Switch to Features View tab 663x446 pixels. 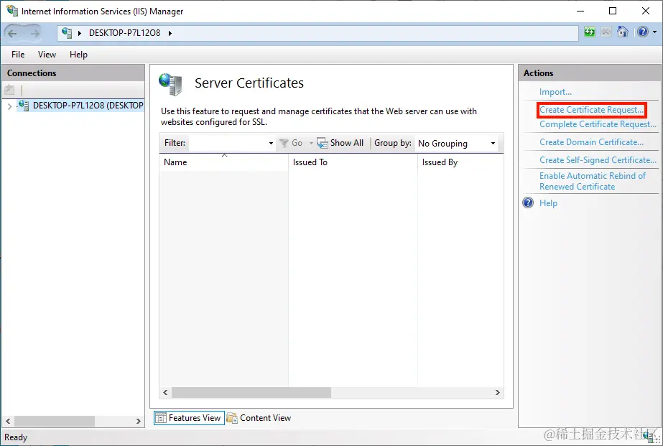[x=189, y=418]
